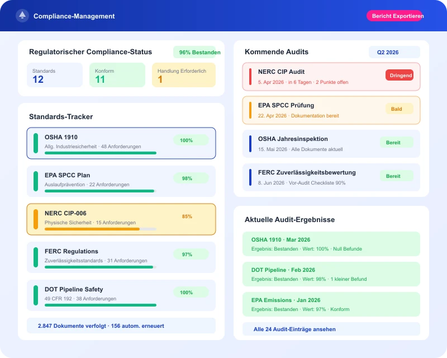Click Alle 24 Audit-Einträge ansehen link
Screen dimensions: 447x358
(331, 329)
